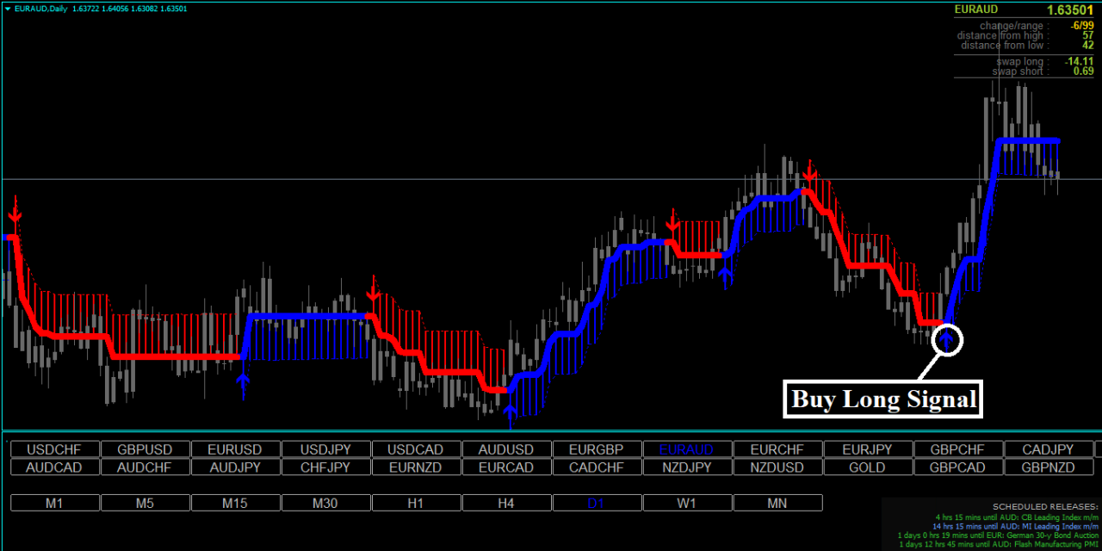Select the MN monthly timeframe
This screenshot has height=551, width=1102.
pos(777,503)
